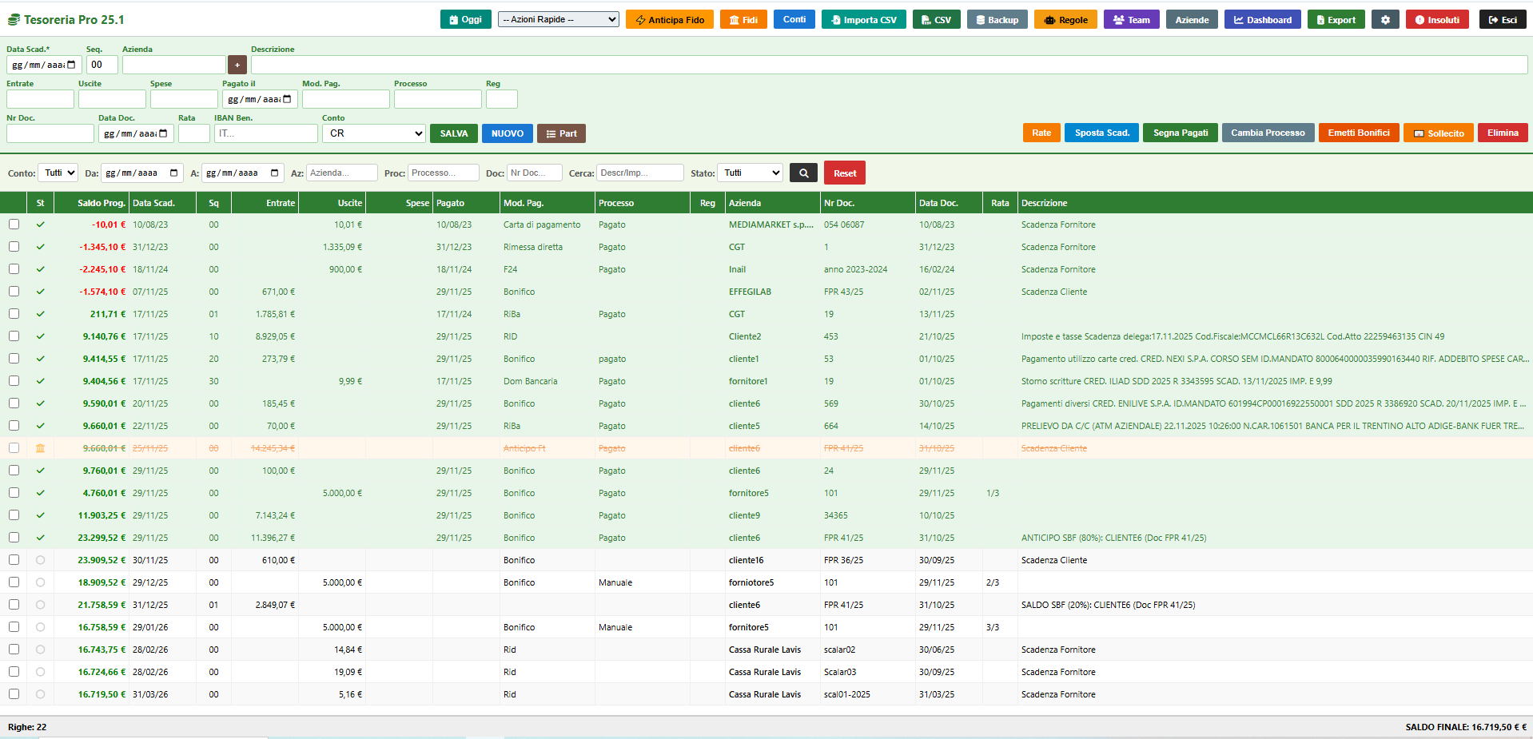Image resolution: width=1533 pixels, height=739 pixels.
Task: Expand the Azioni Rapide dropdown
Action: pos(558,19)
